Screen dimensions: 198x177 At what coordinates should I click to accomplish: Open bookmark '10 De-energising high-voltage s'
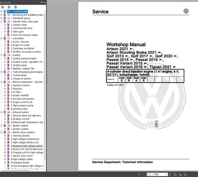coord(27,166)
